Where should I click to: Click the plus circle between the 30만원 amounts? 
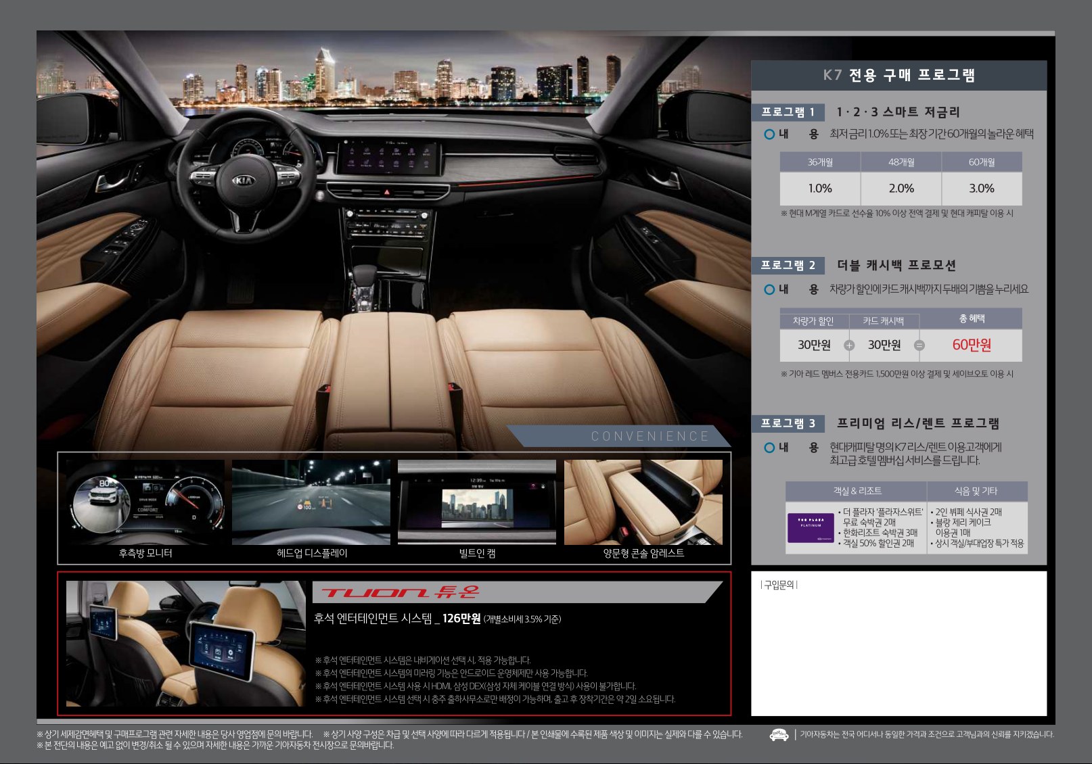(849, 345)
